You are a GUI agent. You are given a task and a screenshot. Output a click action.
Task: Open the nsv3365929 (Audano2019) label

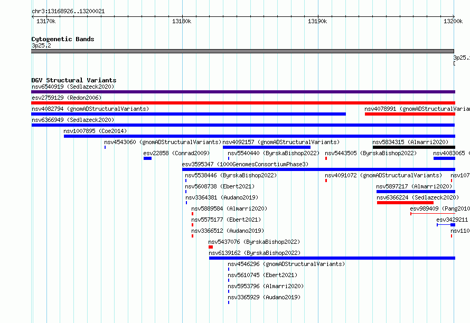(x=264, y=297)
